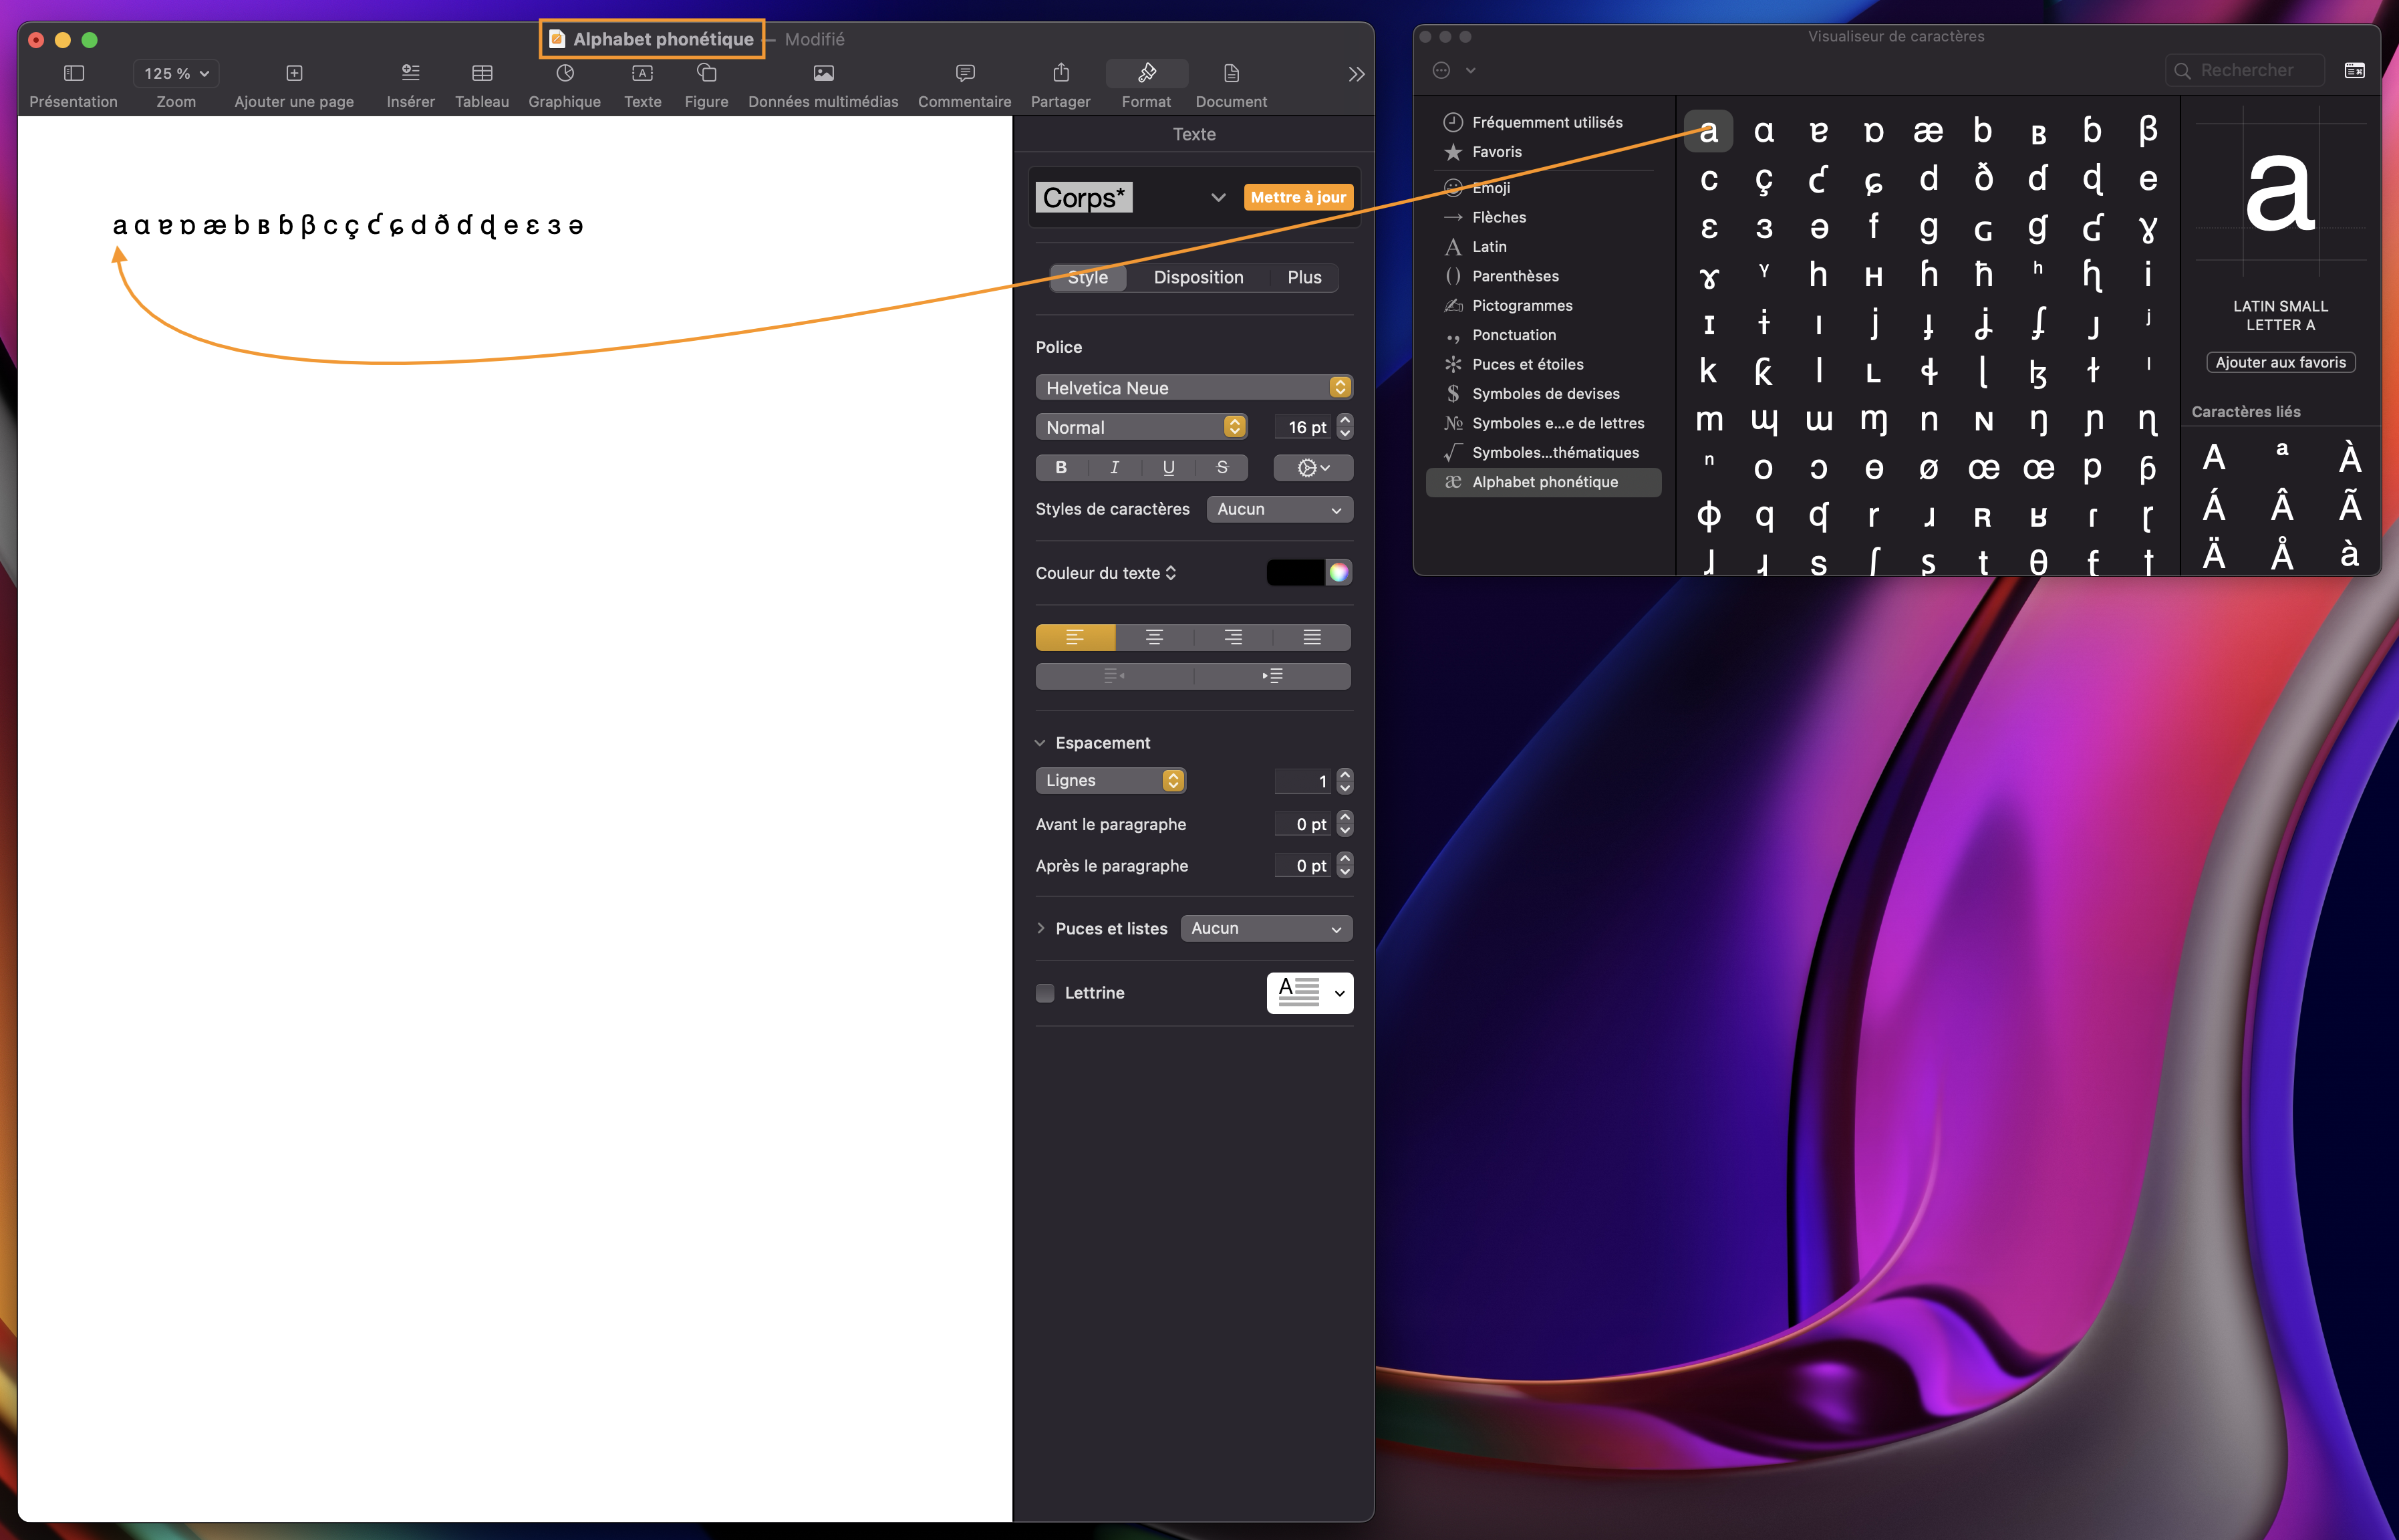Toggle bold text formatting
The width and height of the screenshot is (2399, 1540).
[1061, 468]
